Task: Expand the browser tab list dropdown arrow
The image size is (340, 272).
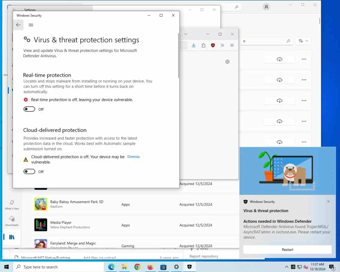Action: pos(186,34)
